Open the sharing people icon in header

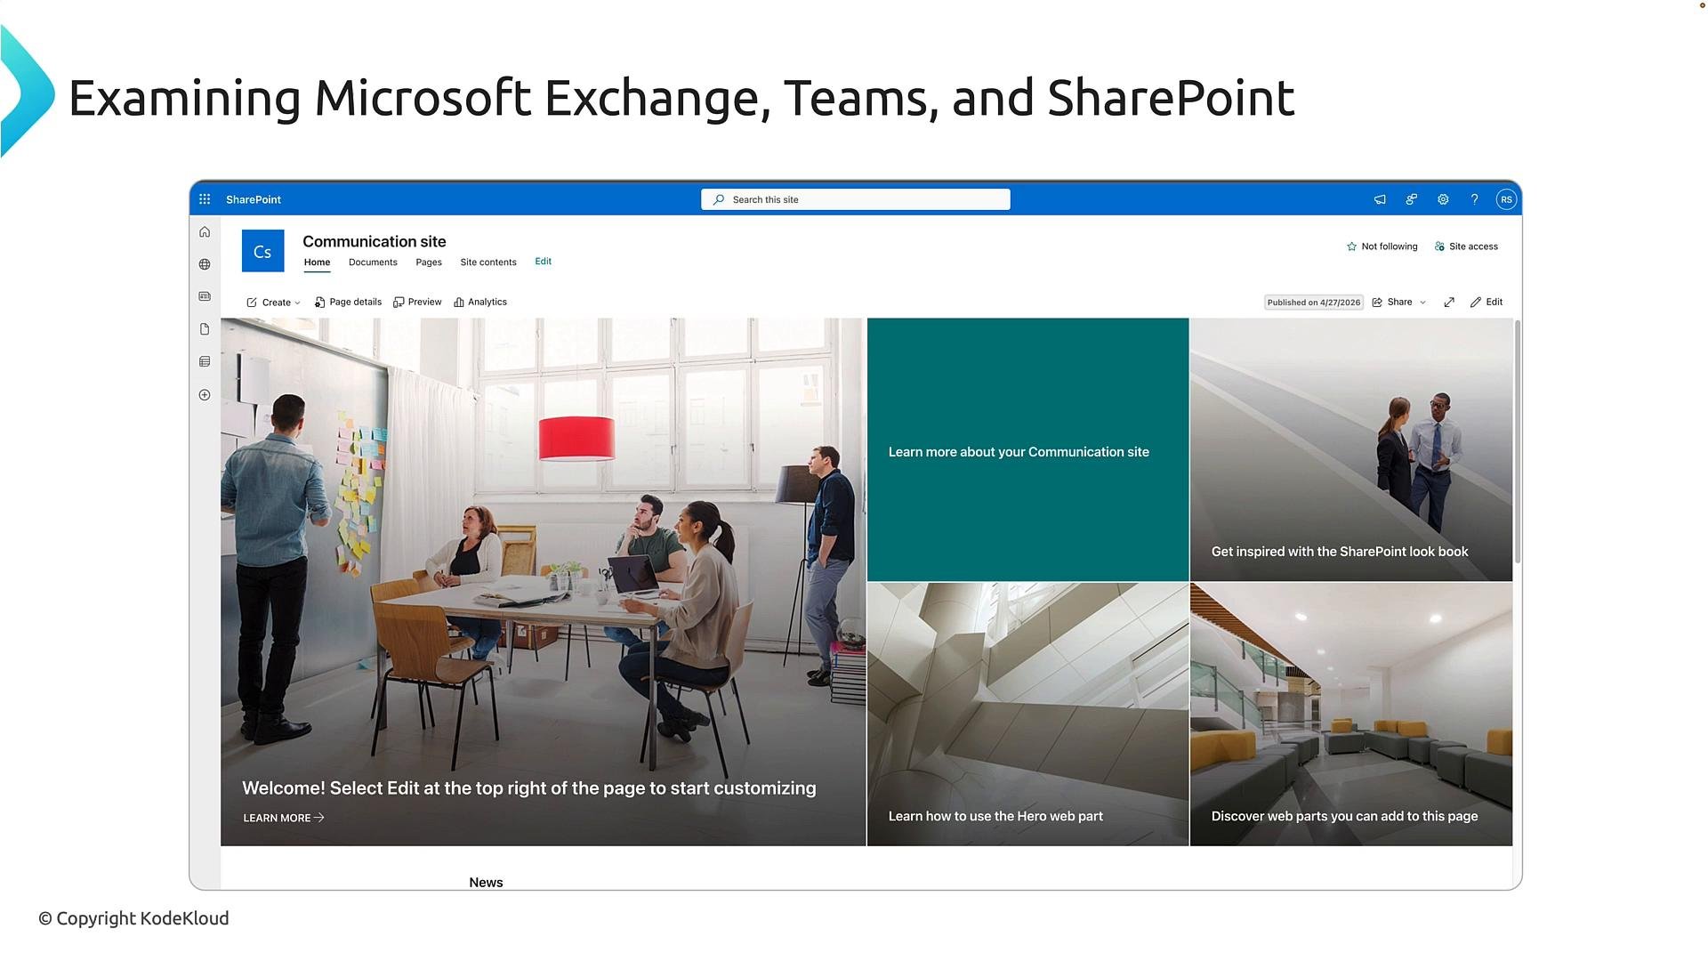point(1411,199)
